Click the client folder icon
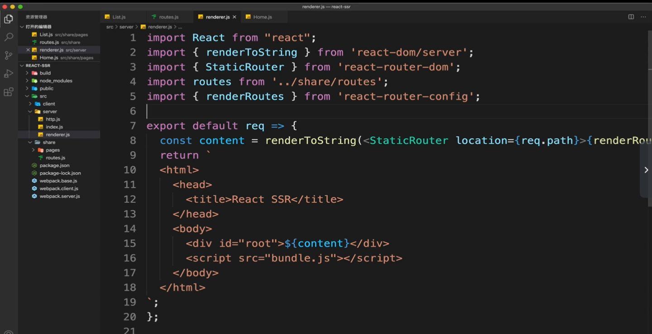This screenshot has height=334, width=652. [x=38, y=103]
